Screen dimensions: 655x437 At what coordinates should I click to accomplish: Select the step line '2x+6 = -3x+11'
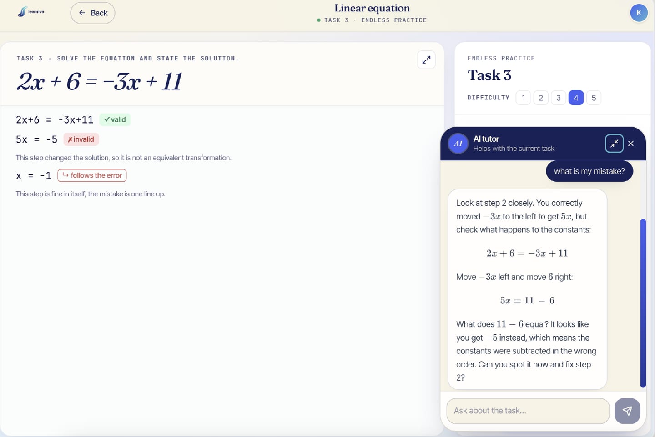click(x=55, y=120)
